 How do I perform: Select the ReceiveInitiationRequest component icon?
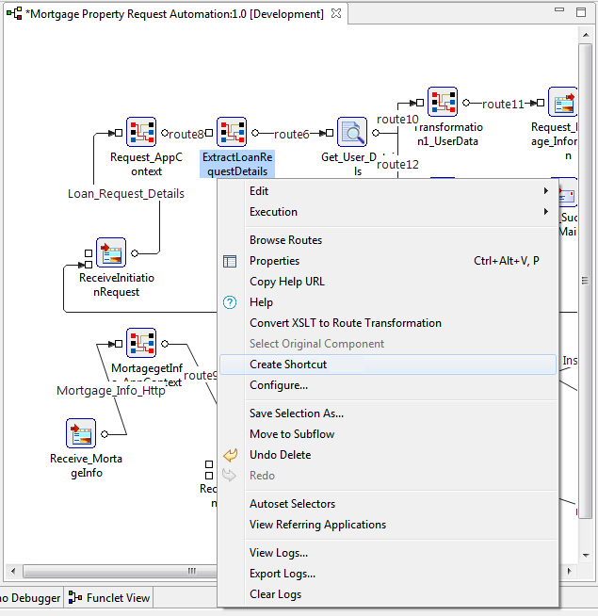[x=111, y=252]
